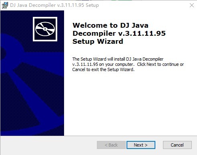This screenshot has height=155, width=197.
Task: Click the 'Decompiler v.3.11.11.95' heading line
Action: (x=119, y=33)
